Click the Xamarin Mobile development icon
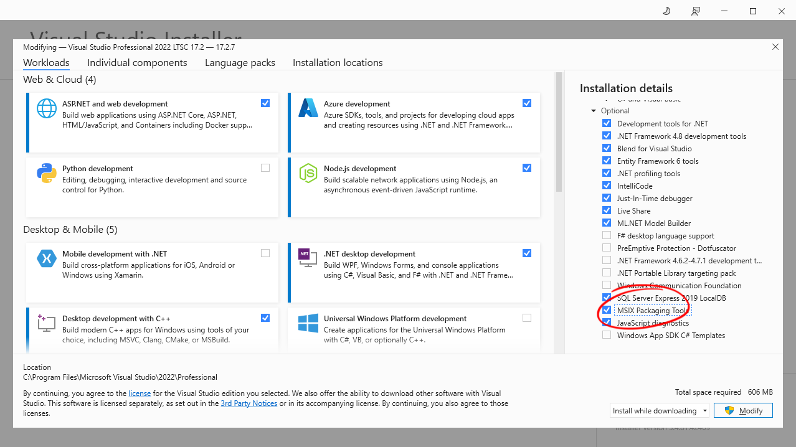The image size is (796, 447). tap(47, 258)
